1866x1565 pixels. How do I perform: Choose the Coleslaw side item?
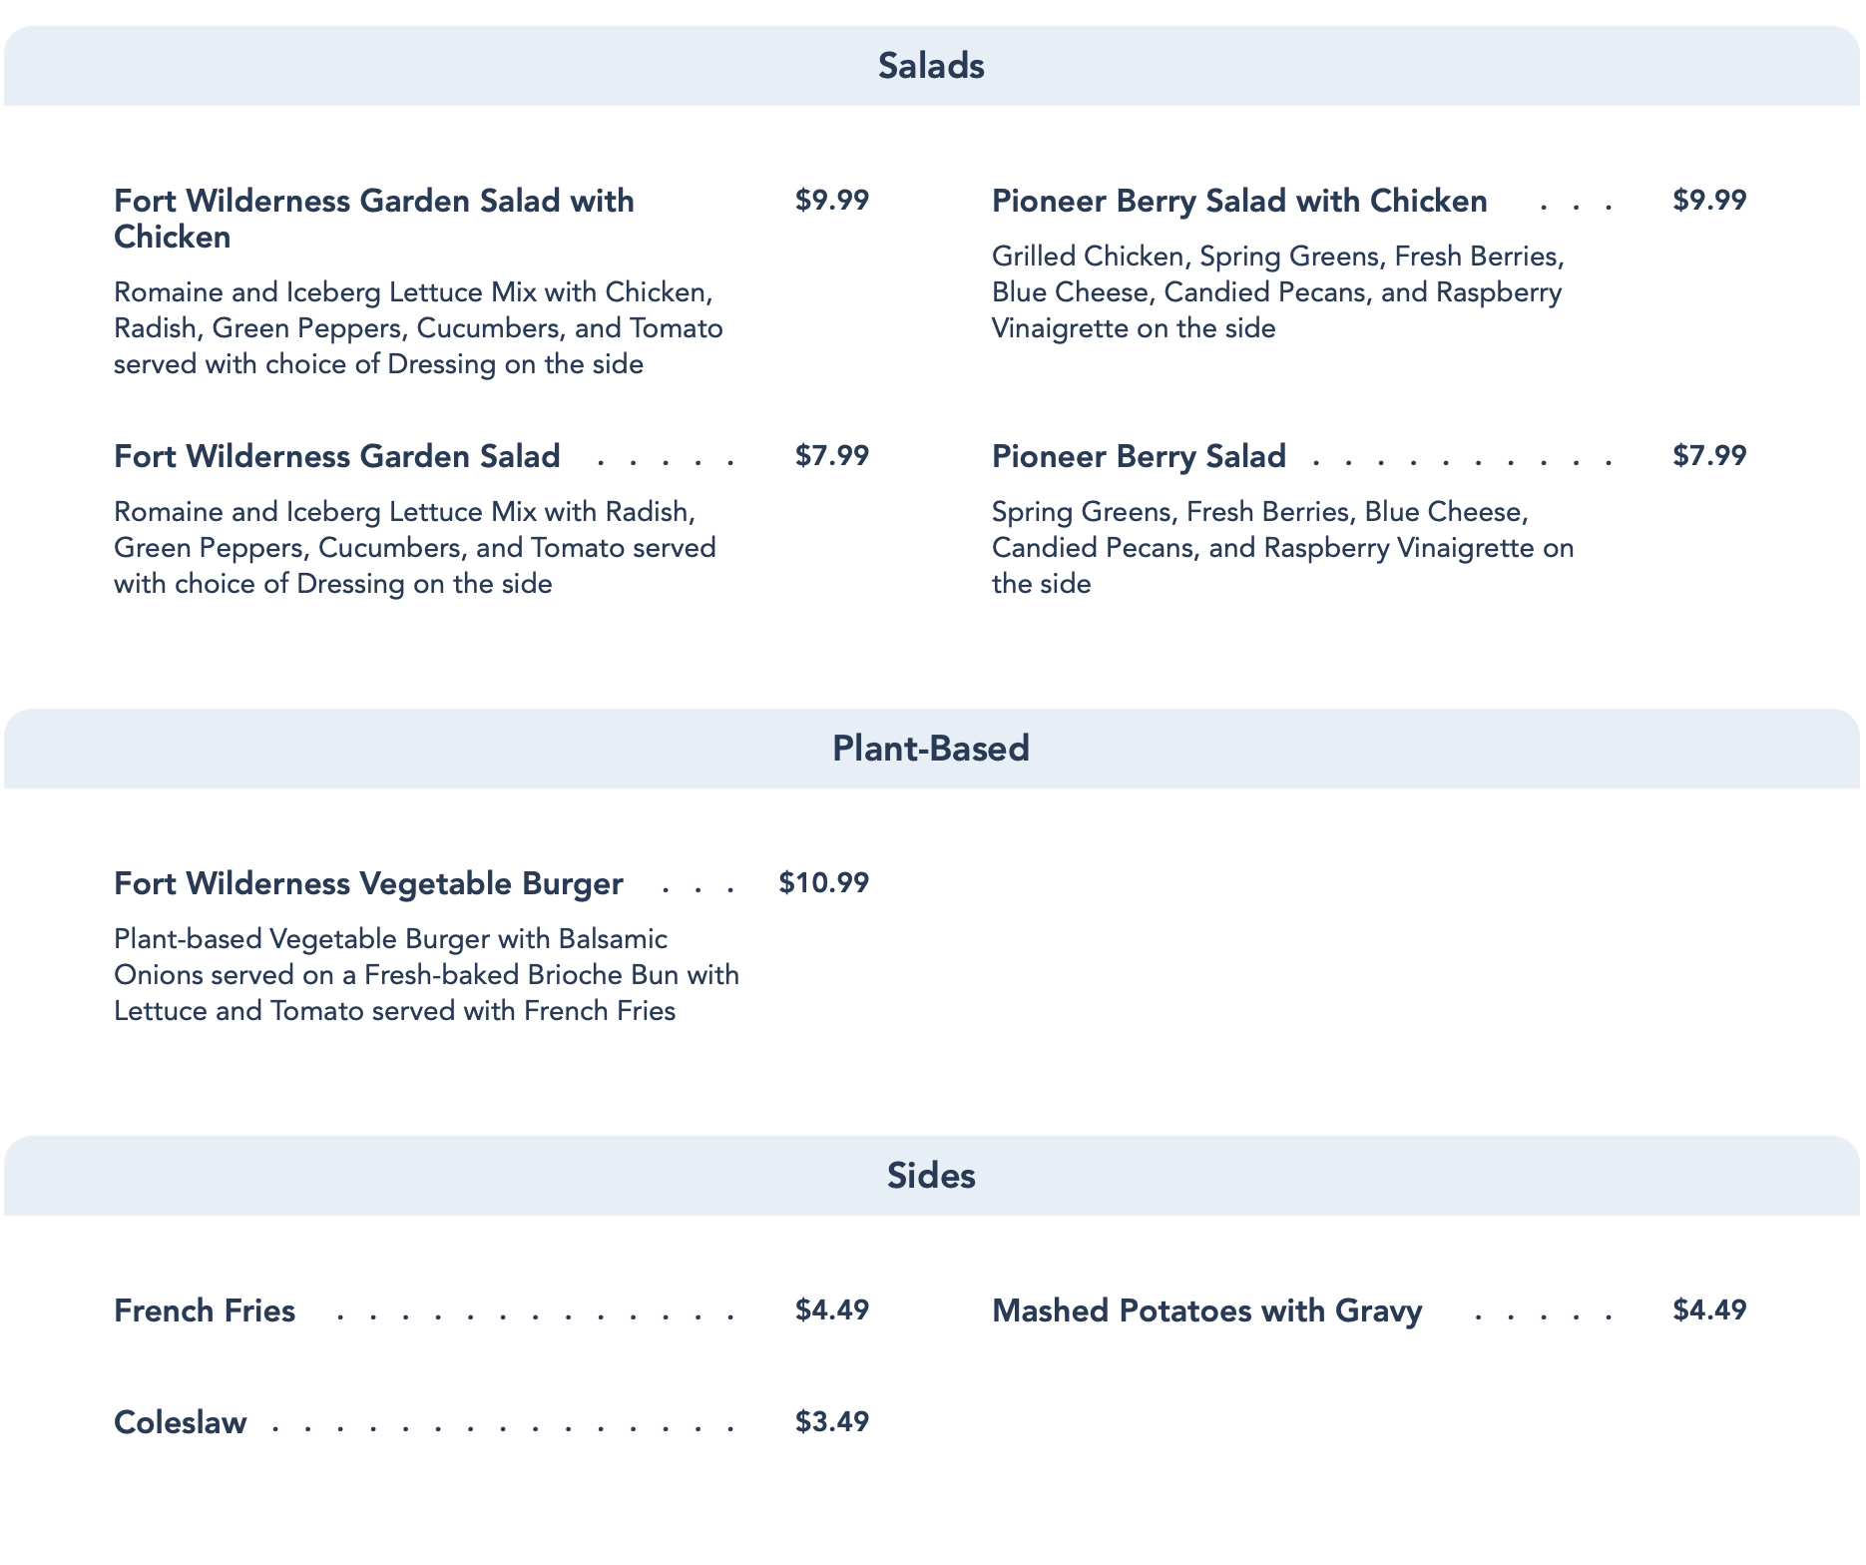click(x=181, y=1422)
